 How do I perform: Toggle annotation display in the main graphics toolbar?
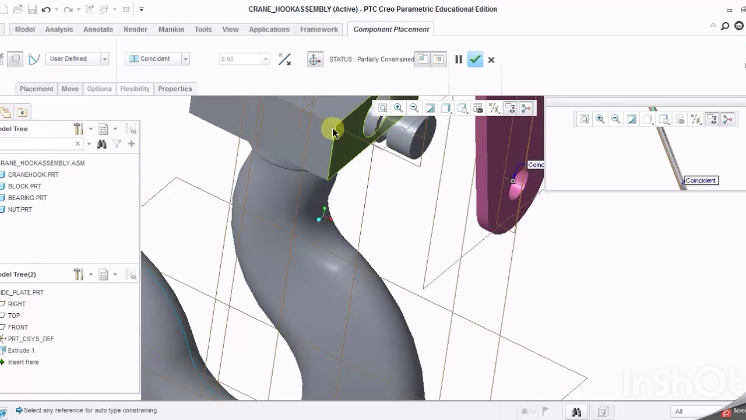tap(510, 108)
